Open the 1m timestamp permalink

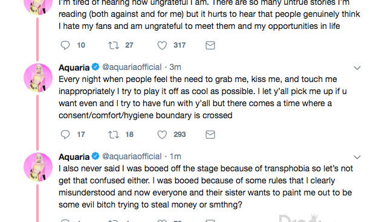click(x=175, y=156)
